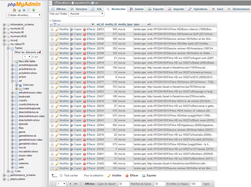
Task: Click the Copier icon for art_id 22592
Action: click(x=72, y=39)
